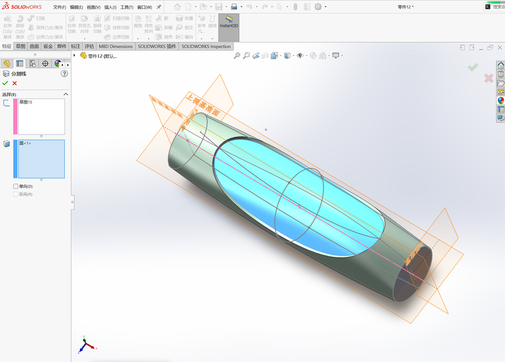This screenshot has width=505, height=362.
Task: Switch to the 钣金 tab
Action: point(48,46)
